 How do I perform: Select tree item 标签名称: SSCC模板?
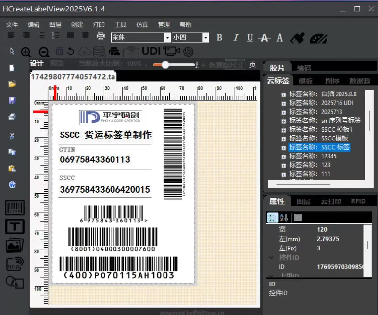(318, 138)
